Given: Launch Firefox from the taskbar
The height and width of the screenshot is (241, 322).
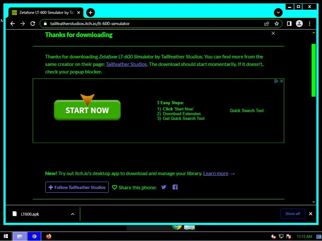Looking at the screenshot, I should pyautogui.click(x=49, y=236).
